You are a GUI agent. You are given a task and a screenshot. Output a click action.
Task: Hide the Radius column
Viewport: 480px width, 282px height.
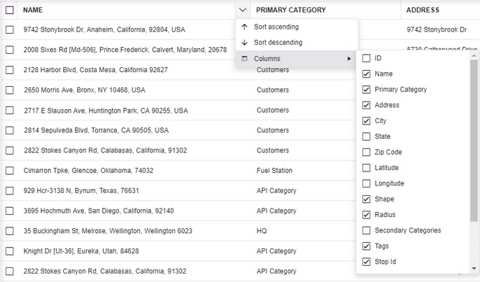click(x=367, y=215)
